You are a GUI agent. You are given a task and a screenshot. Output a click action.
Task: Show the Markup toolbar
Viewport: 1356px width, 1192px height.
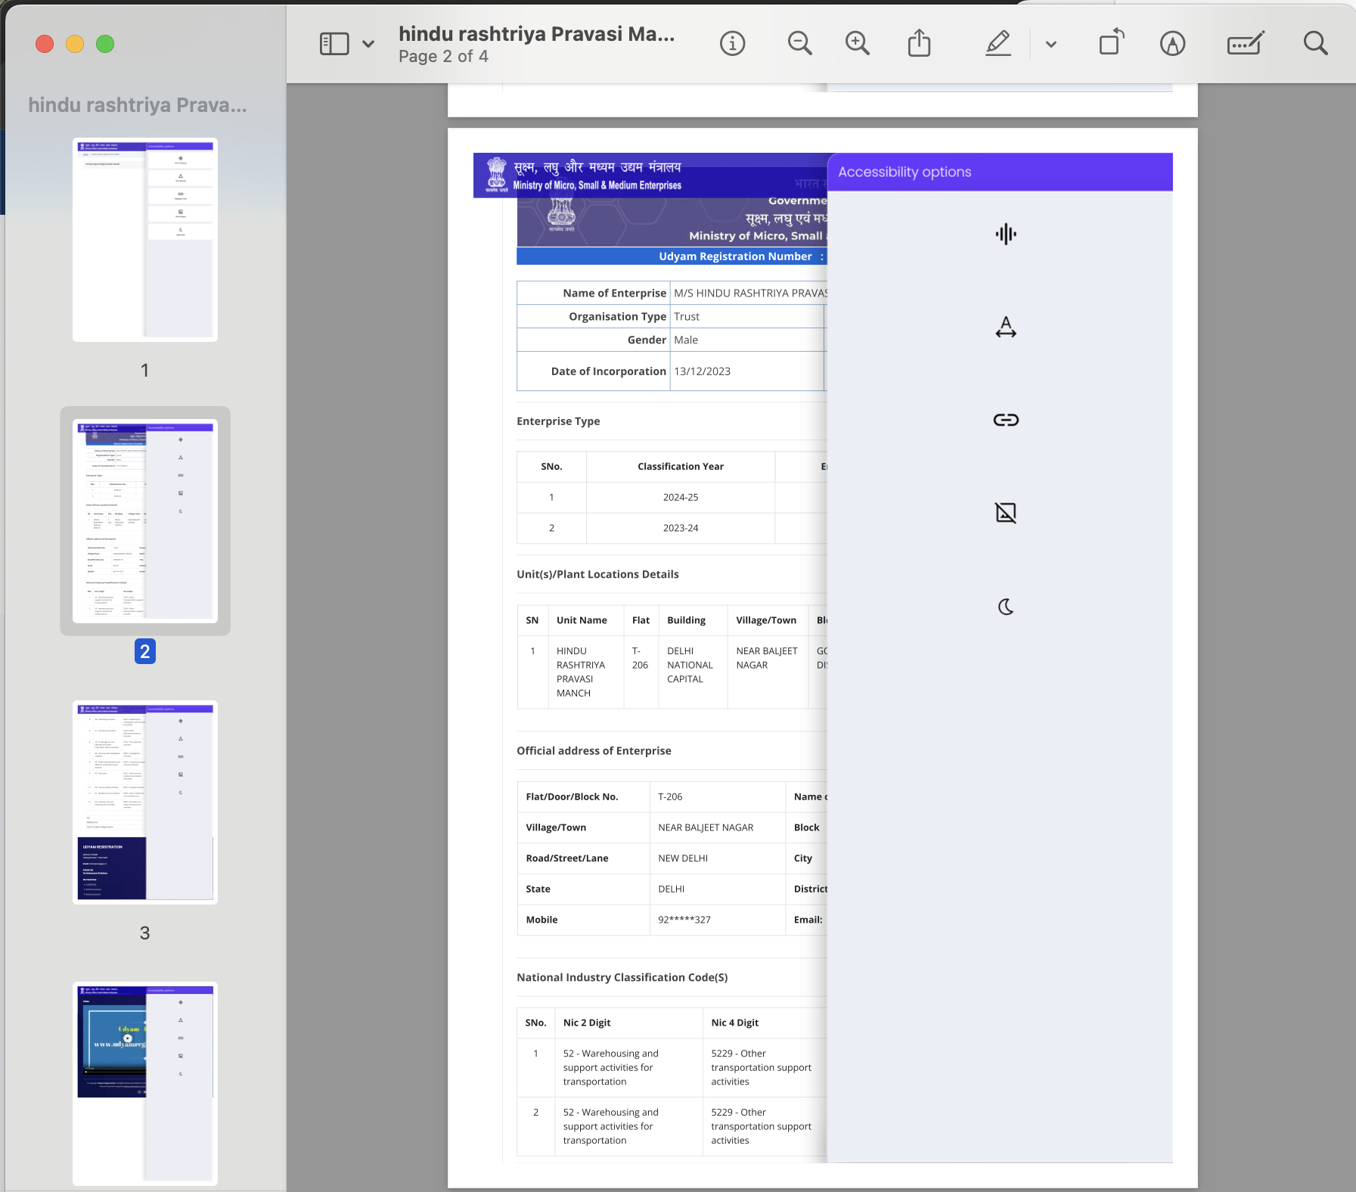click(1172, 44)
